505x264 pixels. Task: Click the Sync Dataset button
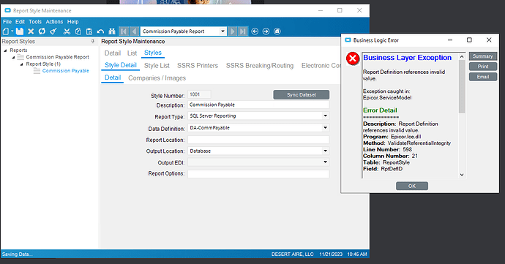click(301, 94)
